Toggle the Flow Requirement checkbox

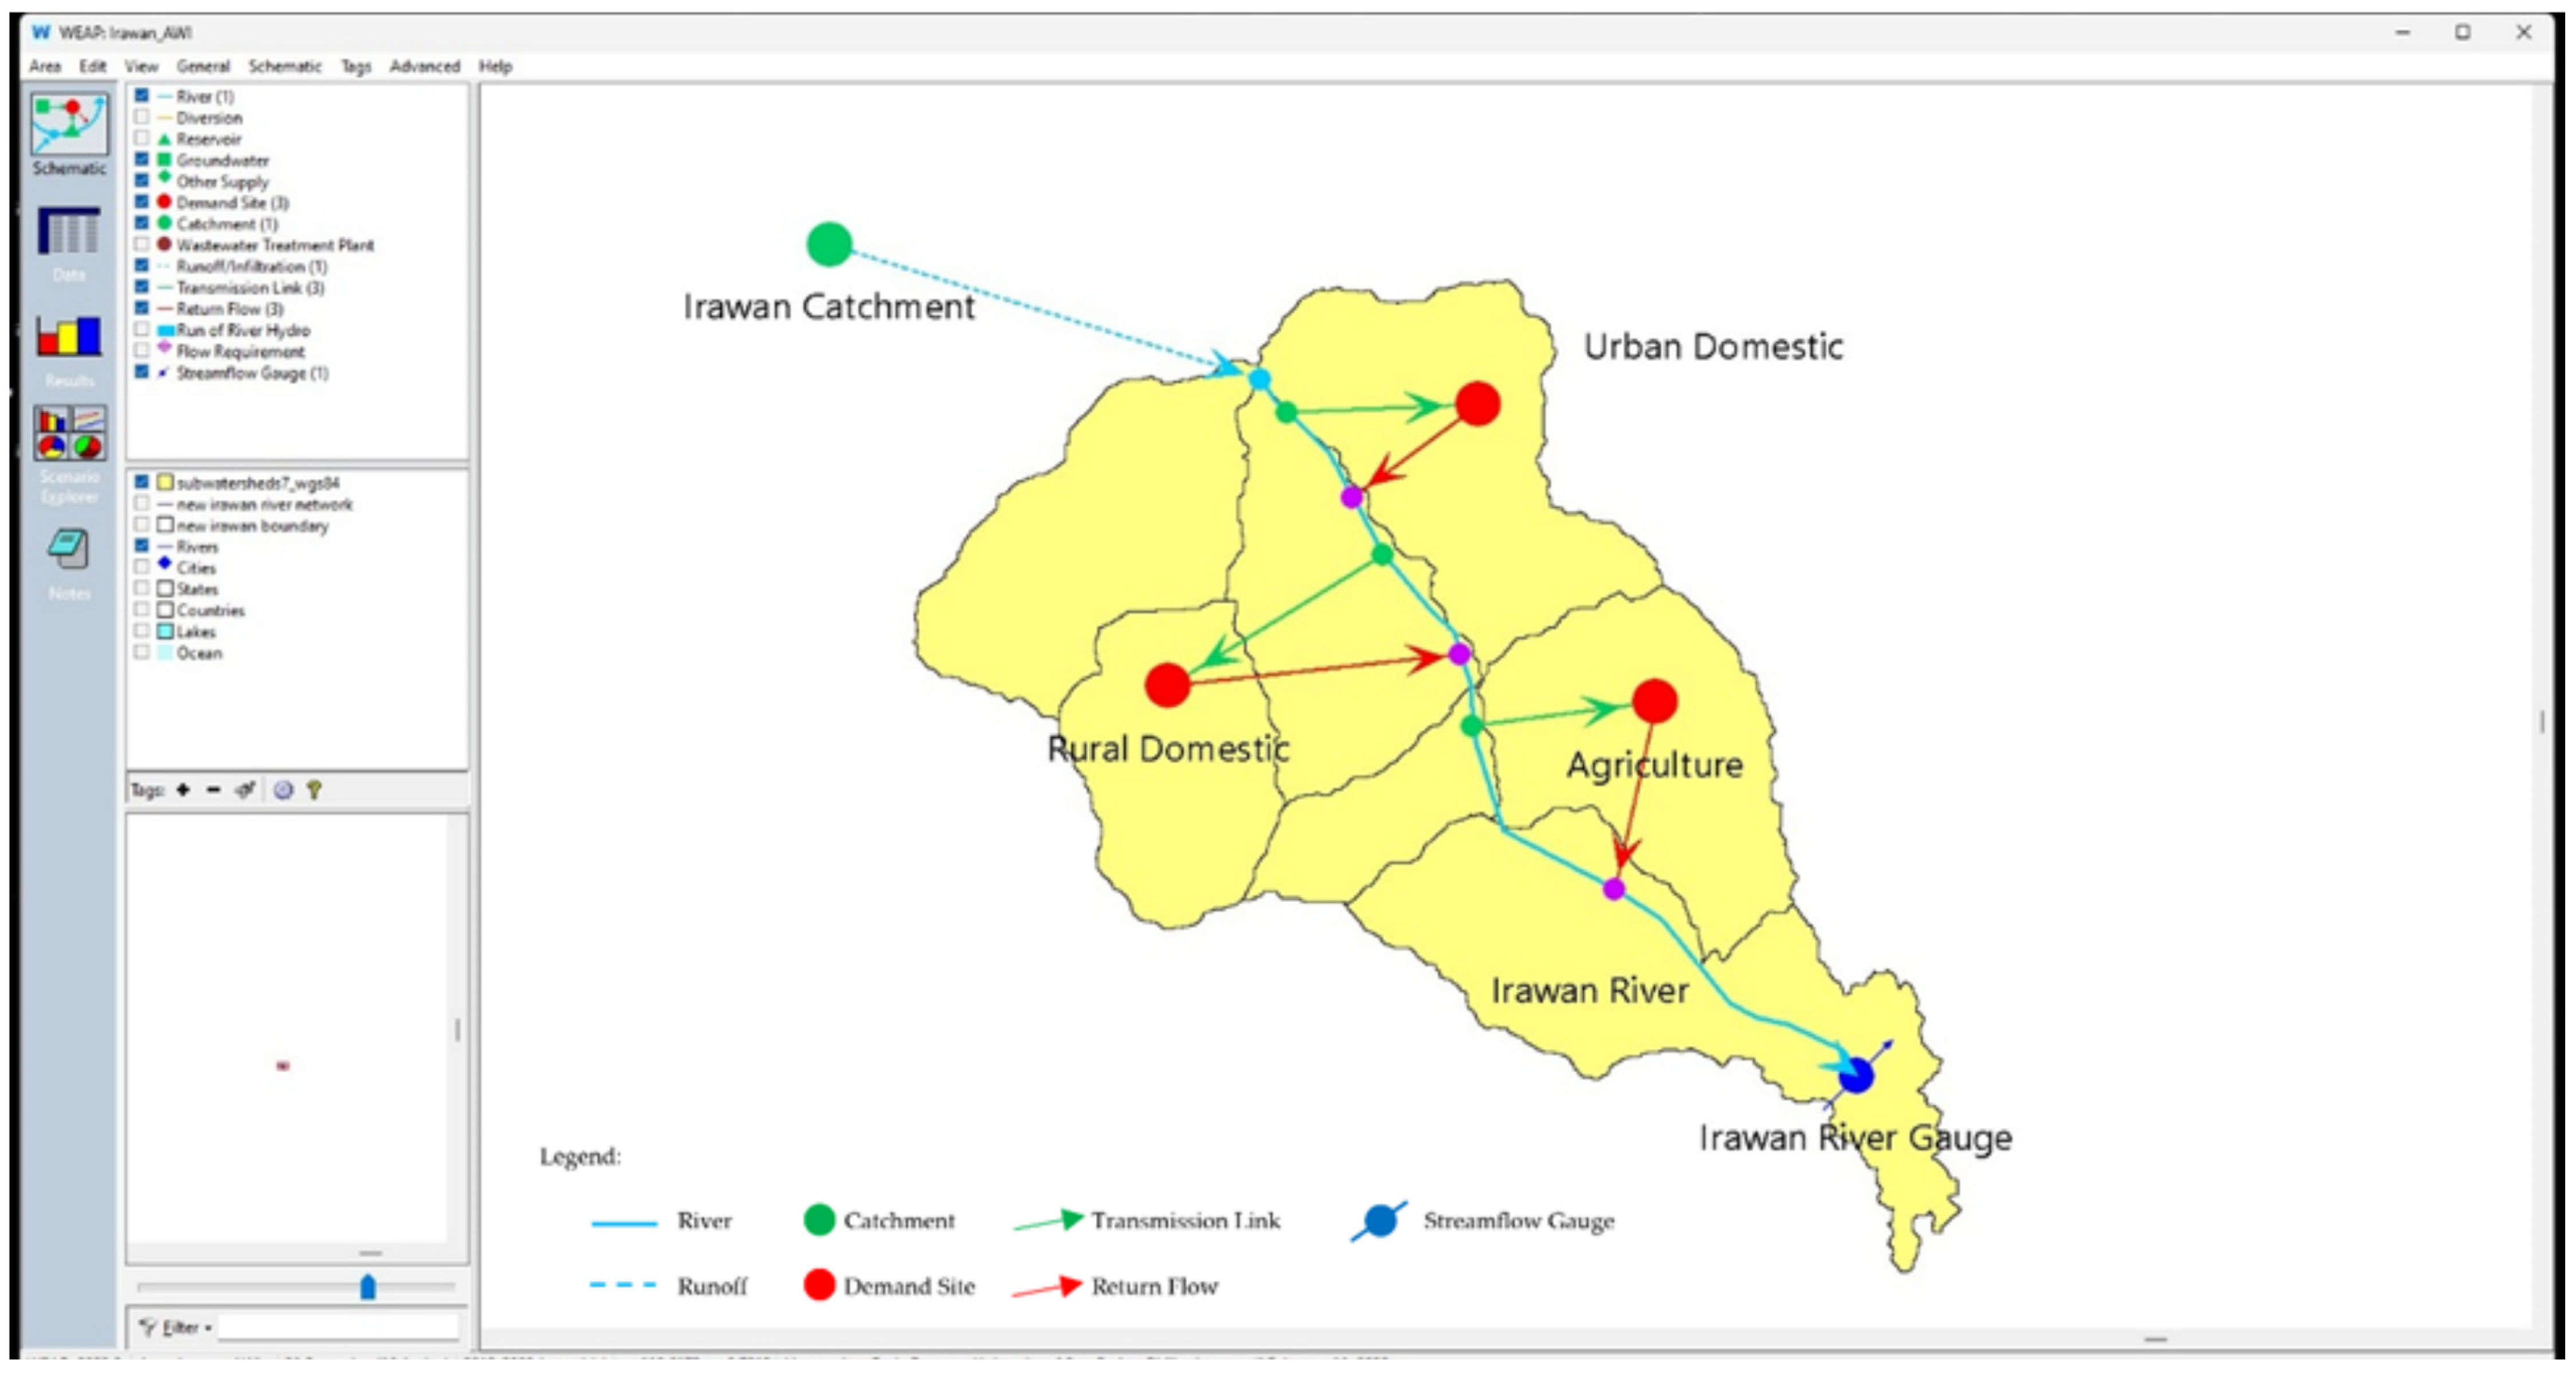coord(142,350)
